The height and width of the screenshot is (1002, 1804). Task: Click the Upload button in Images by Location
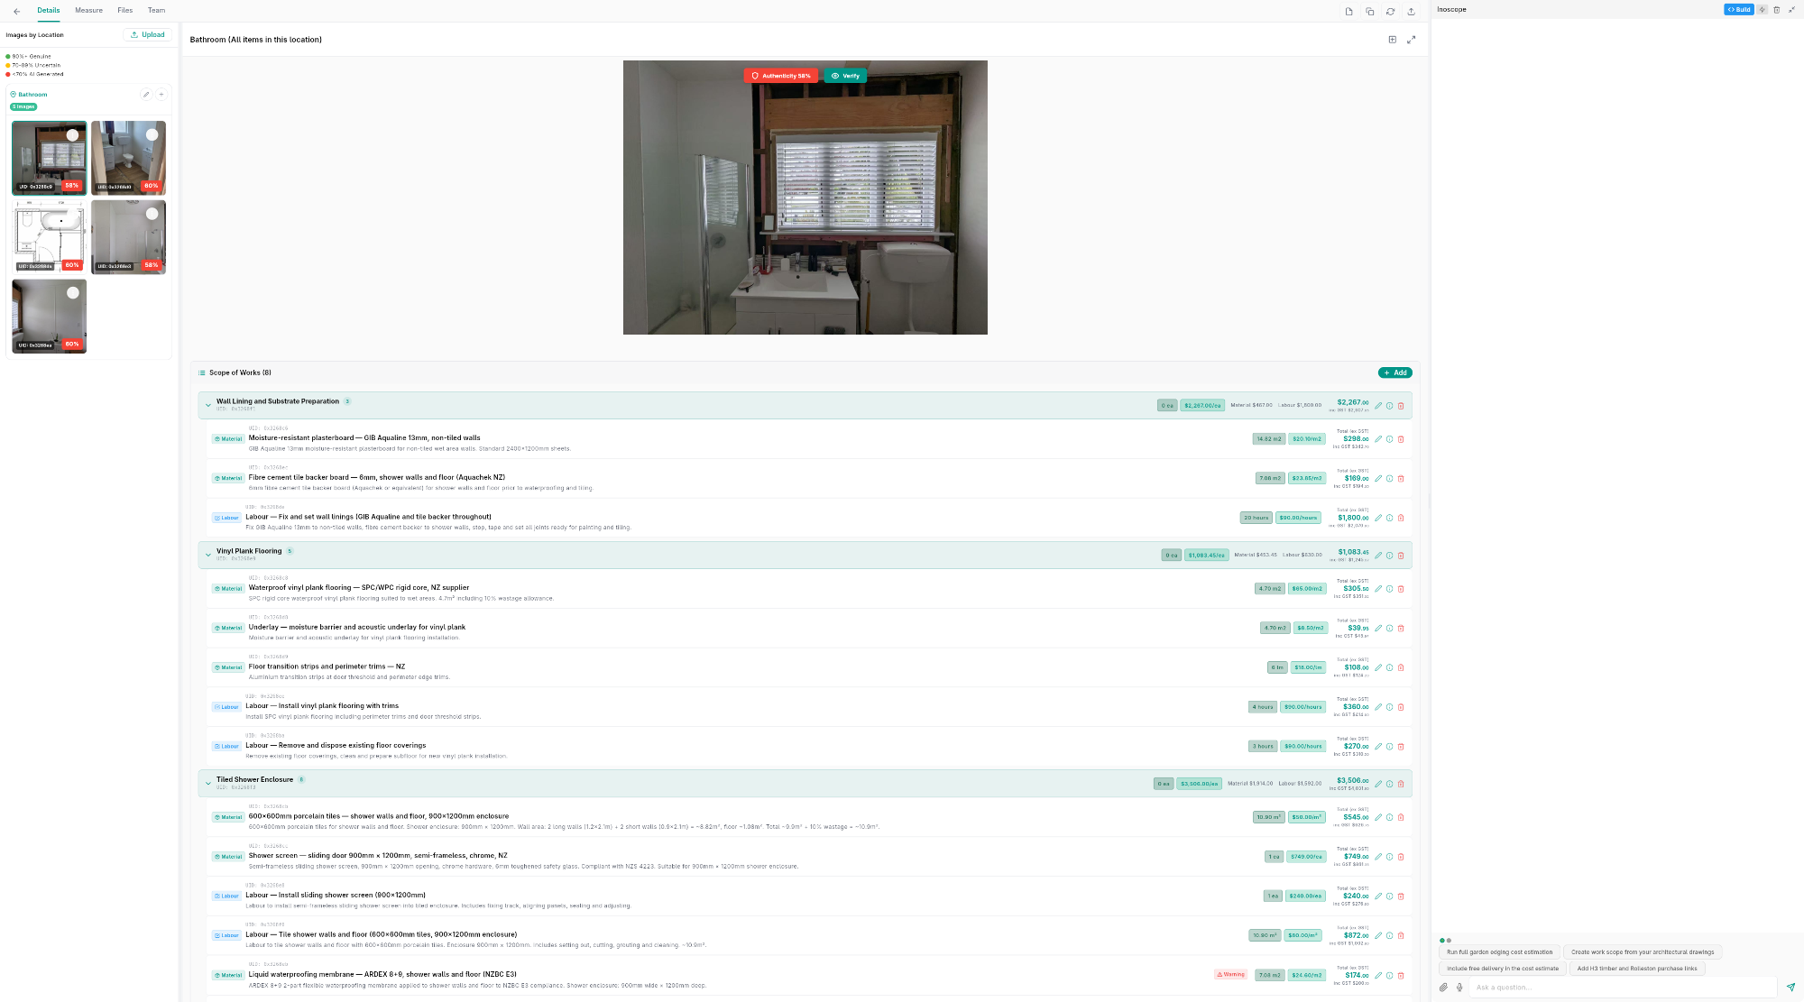(x=147, y=34)
